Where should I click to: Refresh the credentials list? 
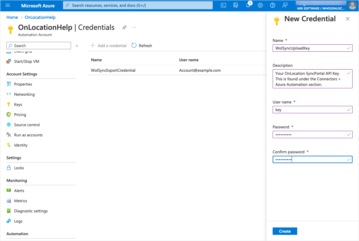(x=142, y=46)
